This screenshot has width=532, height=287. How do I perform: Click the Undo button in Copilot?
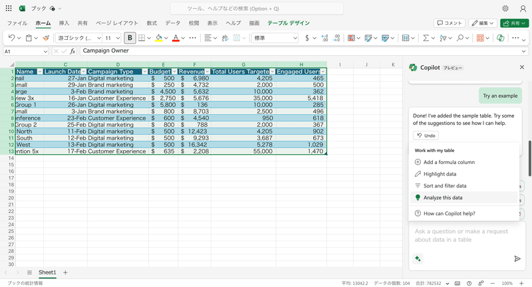pyautogui.click(x=426, y=136)
